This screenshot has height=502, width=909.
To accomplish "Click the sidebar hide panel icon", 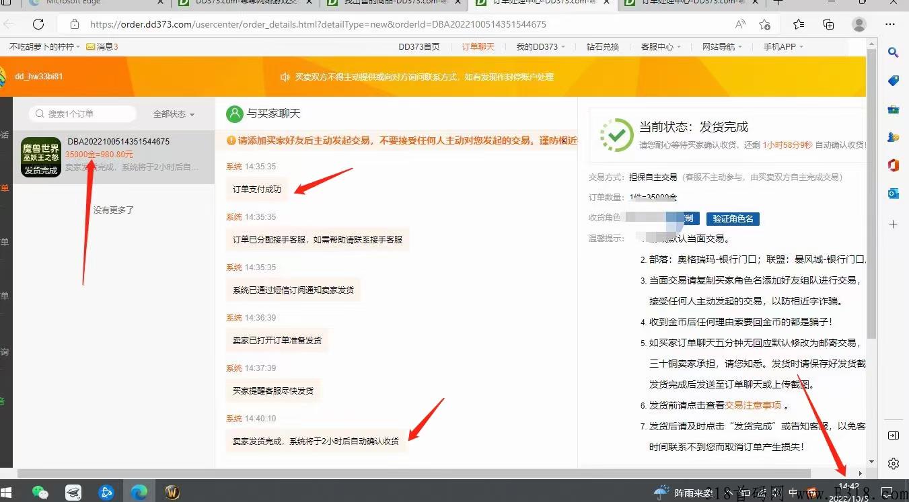I will click(x=894, y=435).
